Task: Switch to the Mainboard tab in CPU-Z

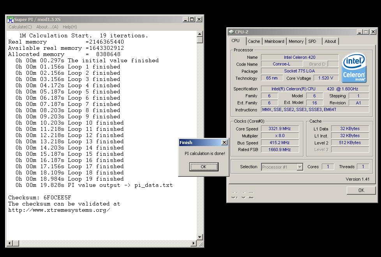Action: click(274, 41)
